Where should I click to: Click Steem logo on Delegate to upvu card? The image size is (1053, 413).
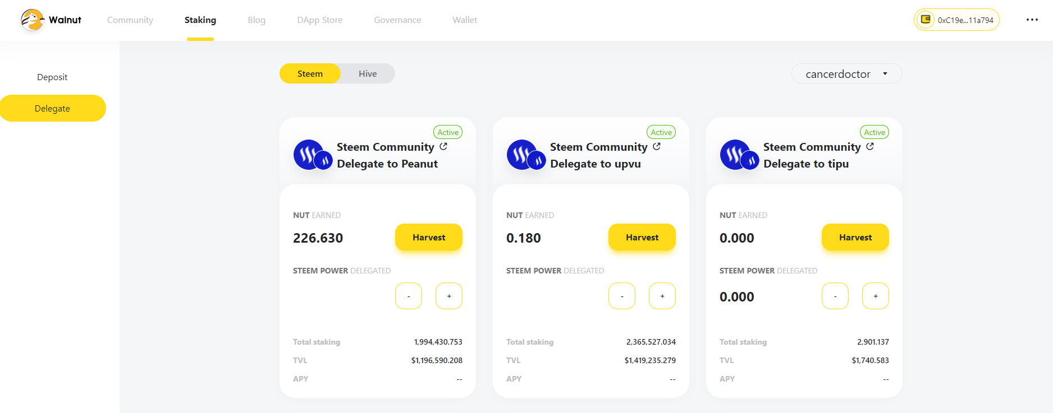(526, 155)
